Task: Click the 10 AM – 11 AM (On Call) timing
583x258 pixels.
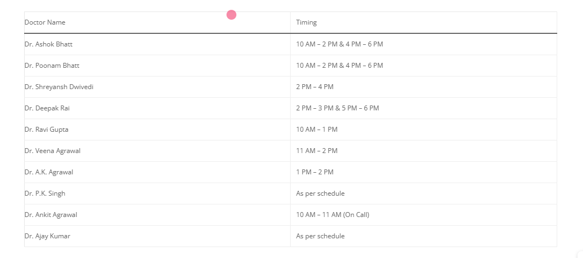Action: (332, 214)
